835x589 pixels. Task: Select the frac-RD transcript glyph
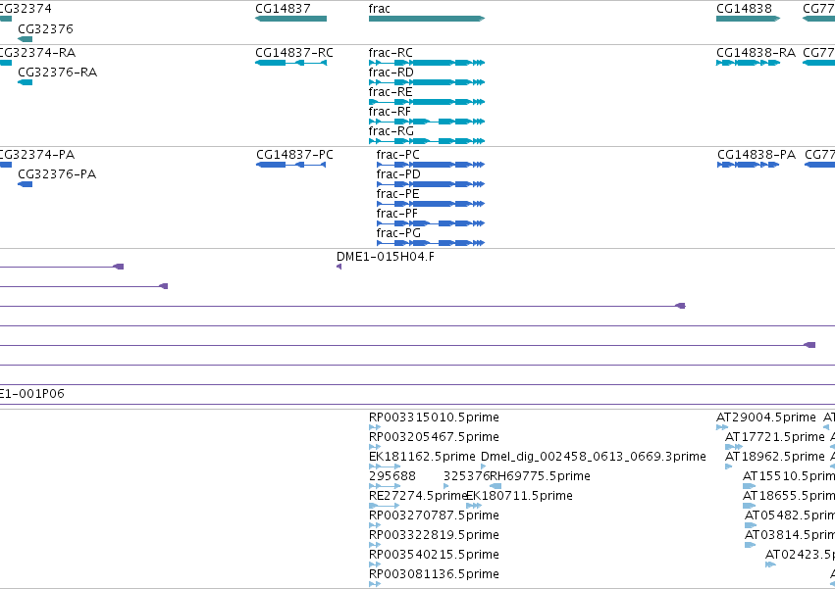pos(427,82)
